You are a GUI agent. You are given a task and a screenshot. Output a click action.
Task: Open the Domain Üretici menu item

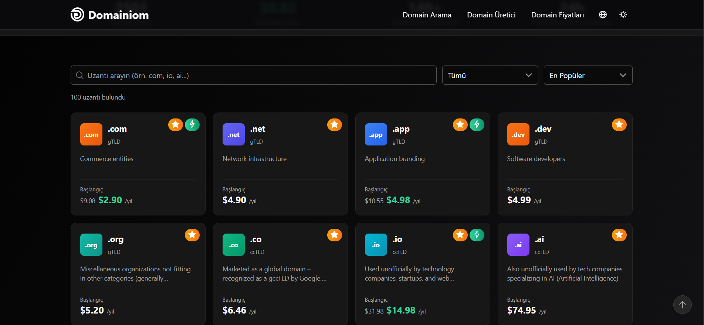point(491,15)
